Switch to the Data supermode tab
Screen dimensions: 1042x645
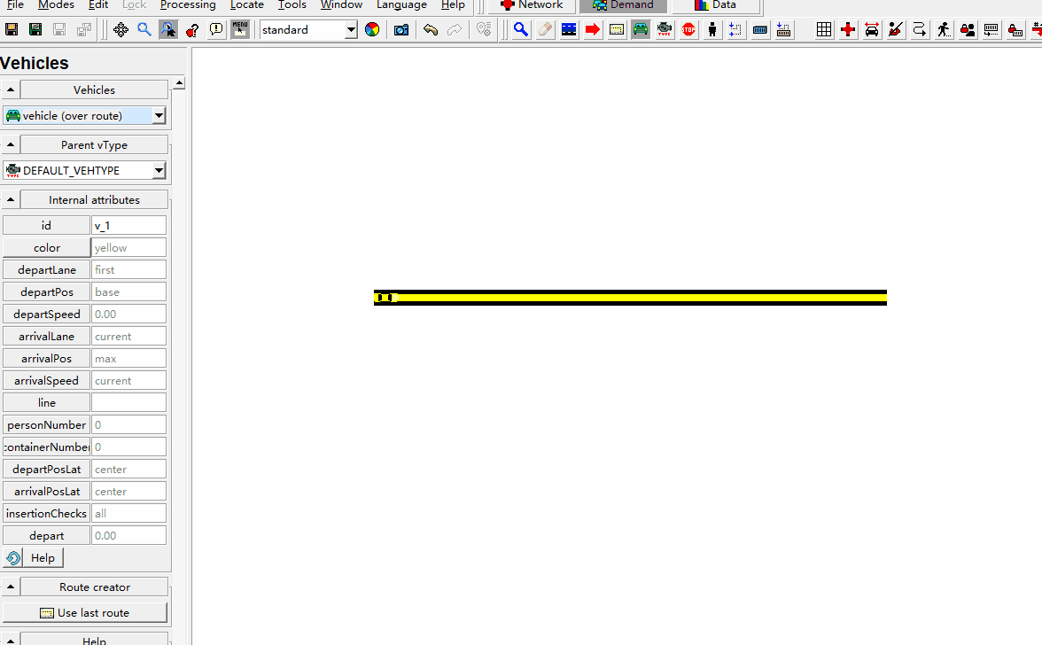click(716, 5)
